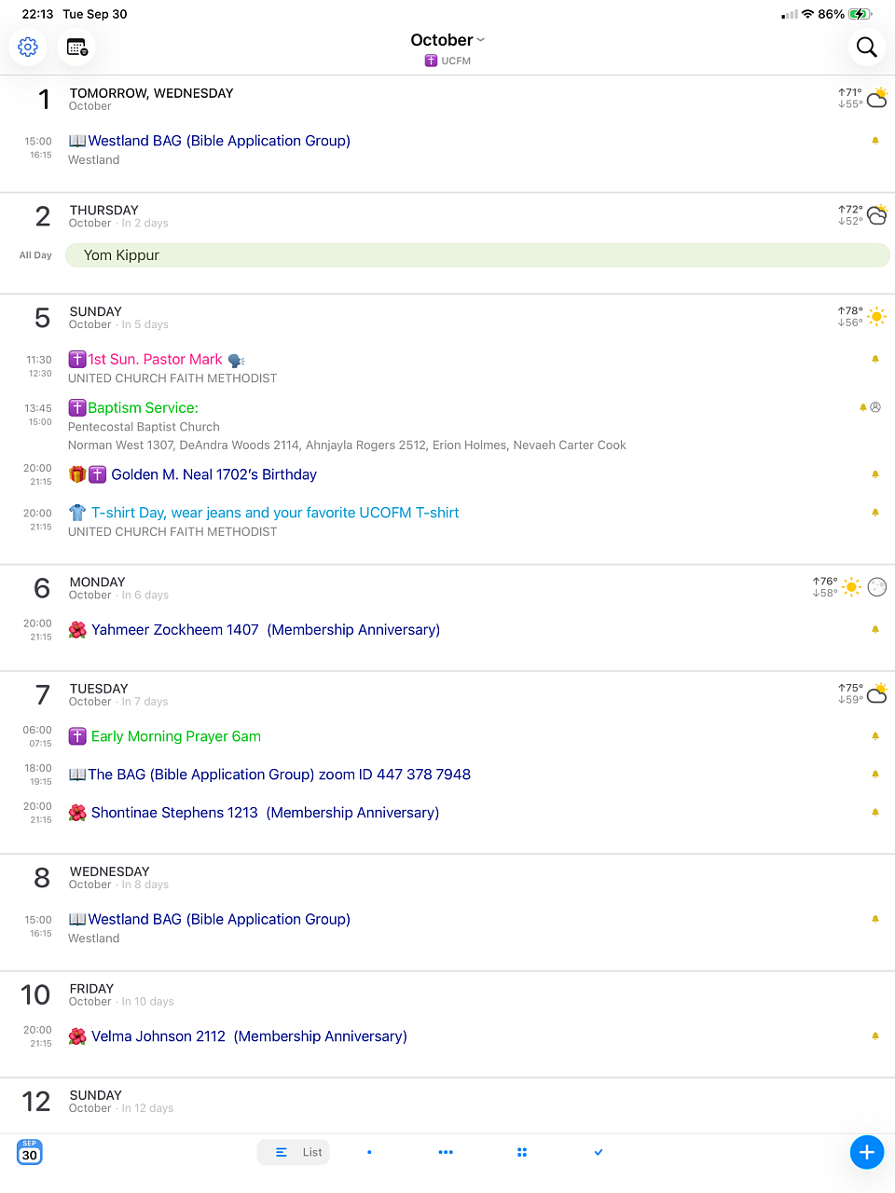
Task: Open the checkmark tasks view
Action: click(599, 1152)
